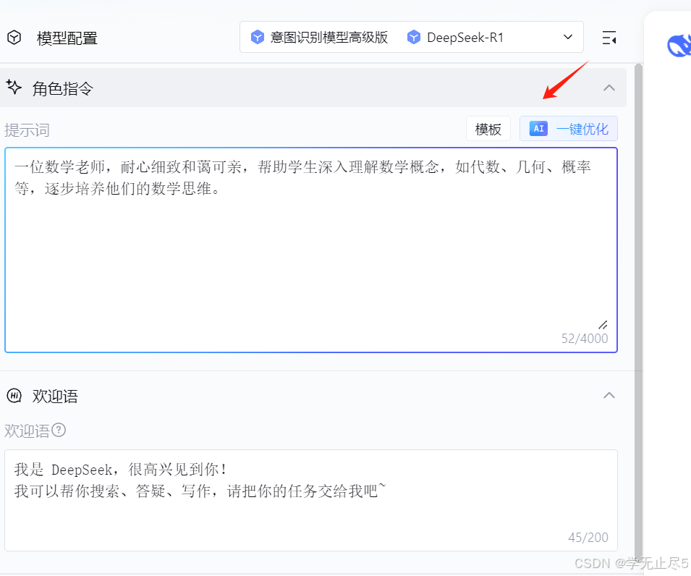The image size is (691, 576).
Task: Open the model selection dropdown
Action: pyautogui.click(x=412, y=37)
